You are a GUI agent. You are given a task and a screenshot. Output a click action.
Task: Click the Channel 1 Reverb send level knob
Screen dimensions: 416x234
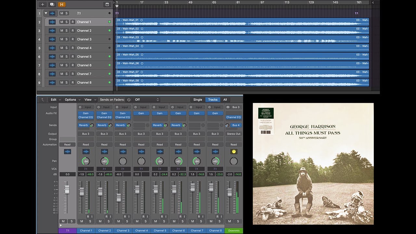[92, 125]
